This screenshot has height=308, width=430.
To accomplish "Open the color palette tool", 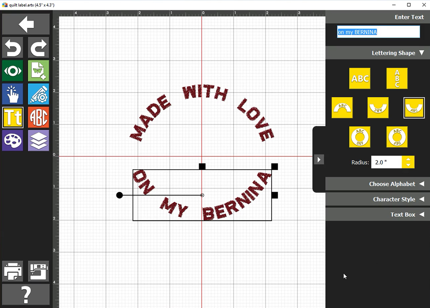I will click(x=13, y=140).
